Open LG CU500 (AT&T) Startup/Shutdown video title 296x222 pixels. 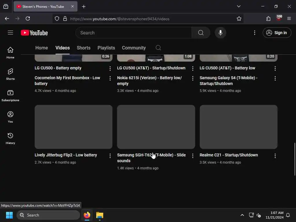tap(151, 68)
